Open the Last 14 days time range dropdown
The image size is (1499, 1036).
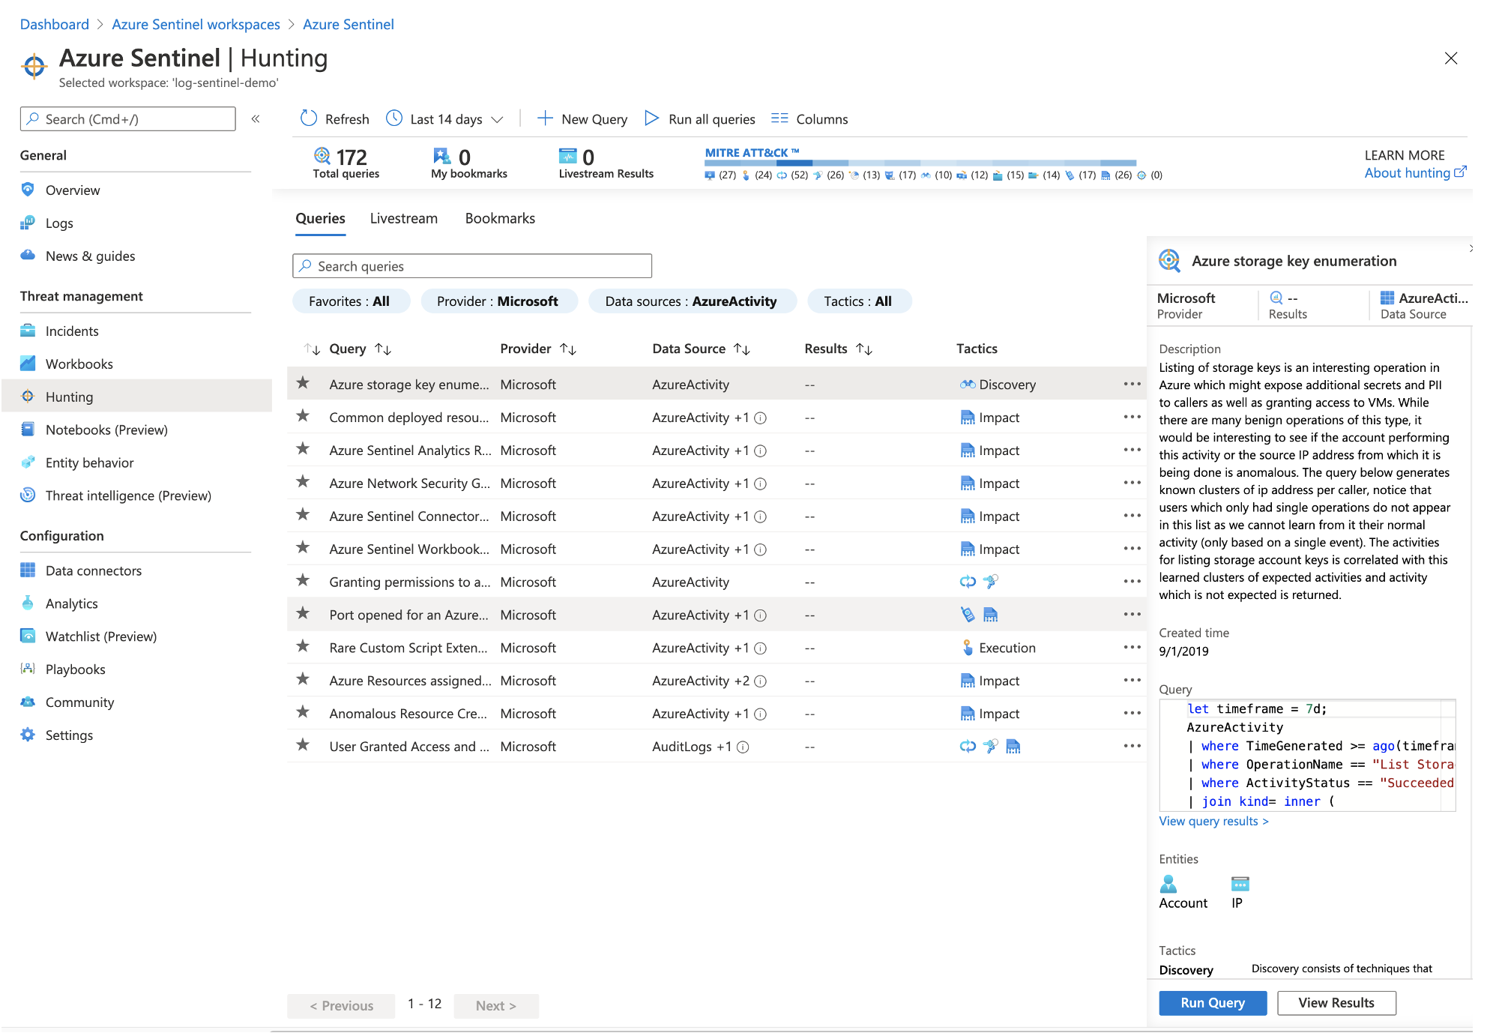(445, 118)
